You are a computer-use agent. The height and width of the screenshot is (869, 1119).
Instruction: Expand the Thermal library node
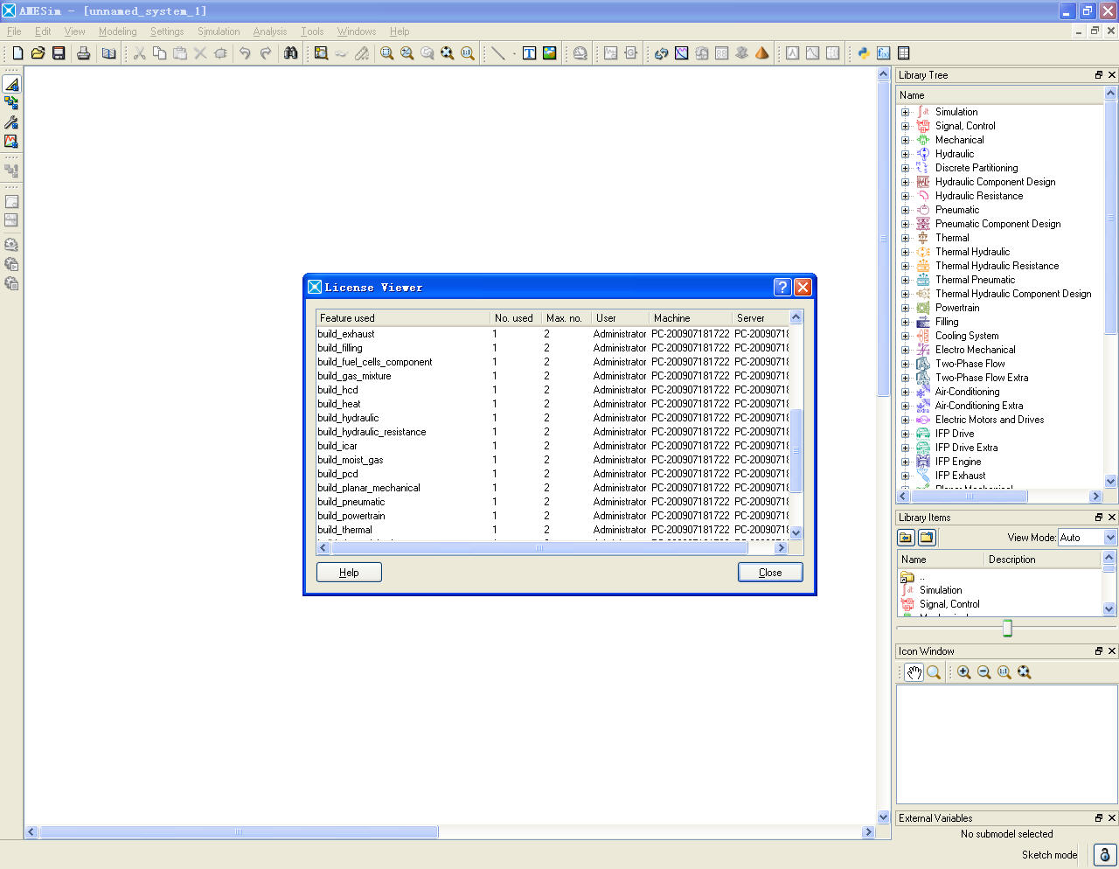[906, 238]
